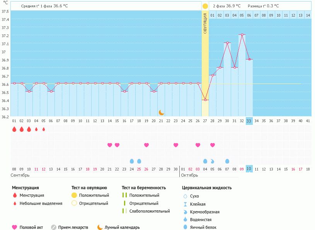Viewport: 315px width, 230px height.
Task: Click the pink heart under day 19
Action: (x=146, y=145)
